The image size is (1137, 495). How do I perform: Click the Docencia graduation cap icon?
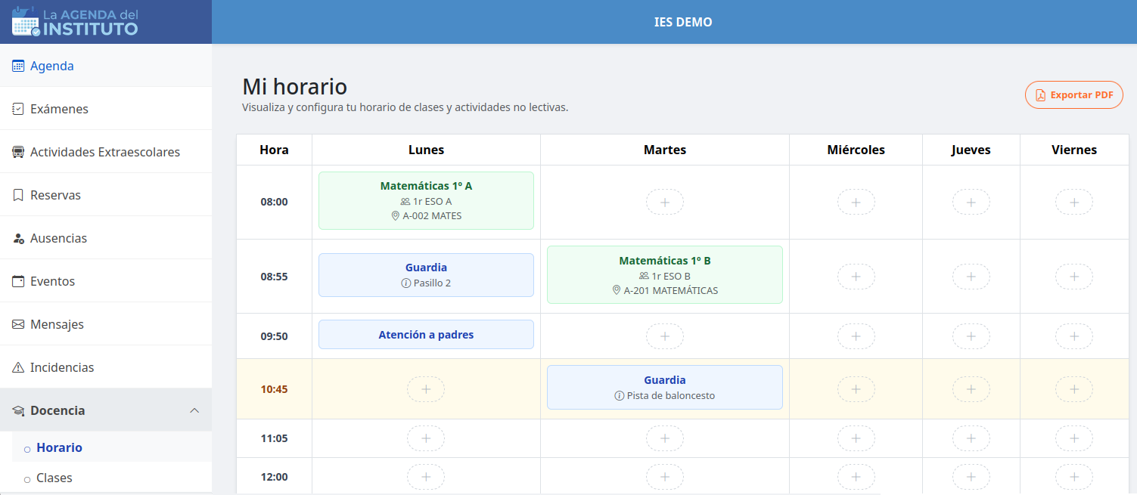(18, 410)
